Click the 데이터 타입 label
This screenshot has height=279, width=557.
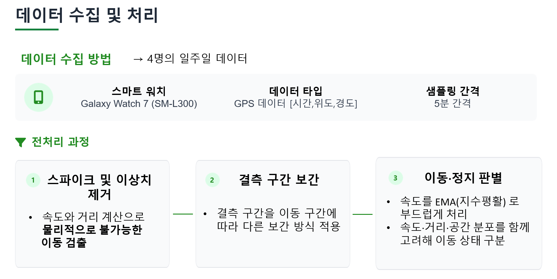tap(296, 91)
